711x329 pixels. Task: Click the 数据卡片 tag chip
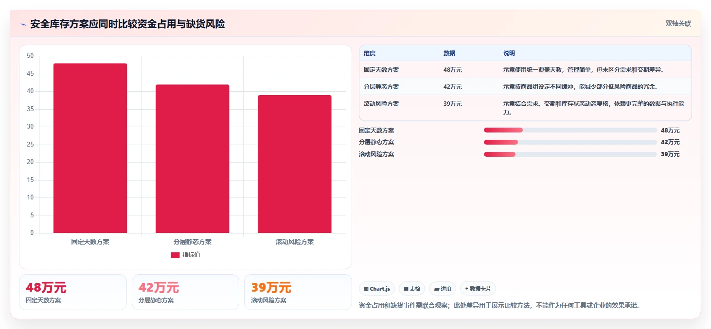coord(478,289)
